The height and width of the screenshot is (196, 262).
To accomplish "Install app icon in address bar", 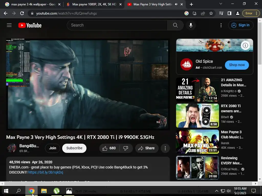I will pyautogui.click(x=195, y=13).
